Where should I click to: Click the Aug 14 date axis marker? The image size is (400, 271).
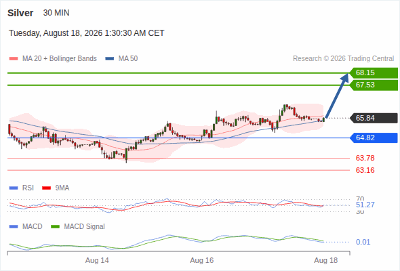pos(97,260)
